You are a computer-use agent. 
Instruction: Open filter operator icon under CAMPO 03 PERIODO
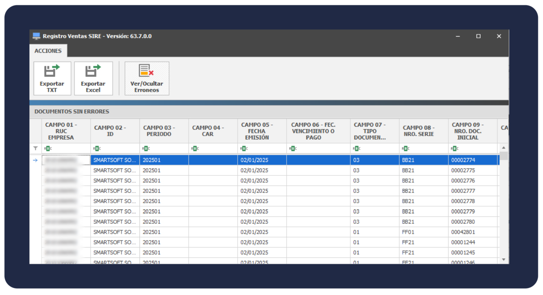(x=146, y=148)
